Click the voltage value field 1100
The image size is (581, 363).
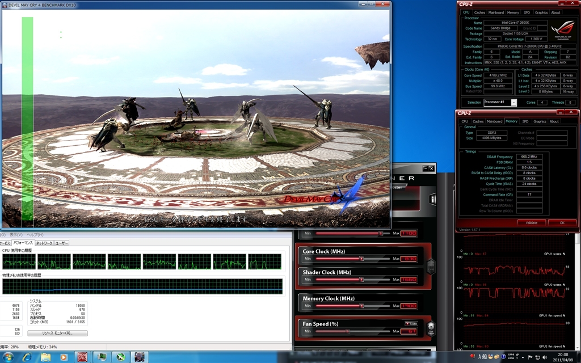pyautogui.click(x=409, y=233)
